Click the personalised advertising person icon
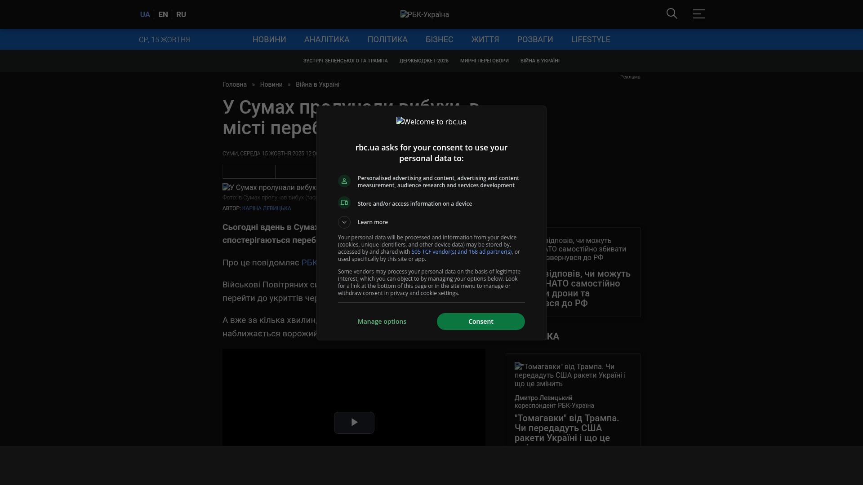The image size is (863, 485). click(x=344, y=181)
